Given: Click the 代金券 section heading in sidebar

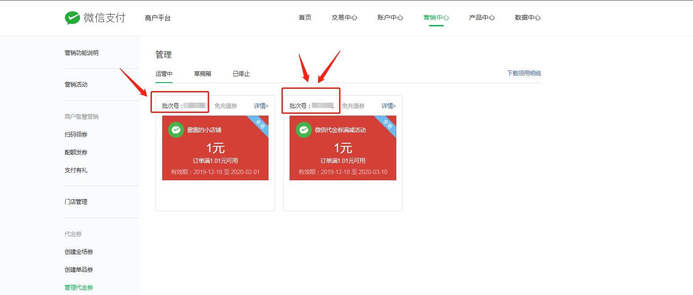Looking at the screenshot, I should click(73, 234).
